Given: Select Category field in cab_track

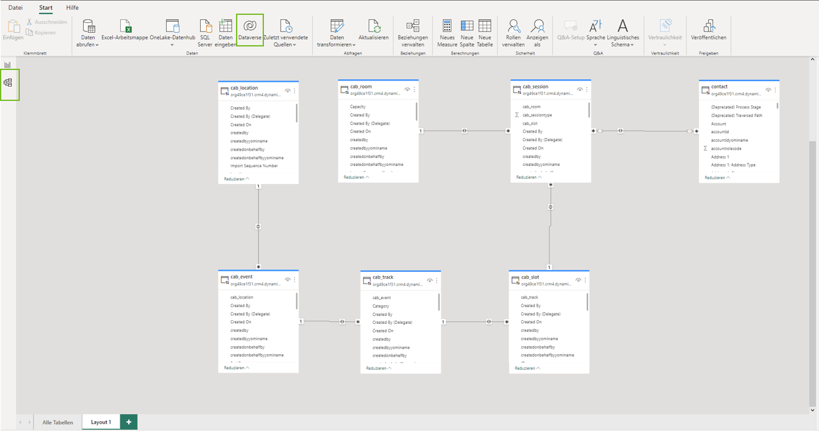Looking at the screenshot, I should coord(380,306).
